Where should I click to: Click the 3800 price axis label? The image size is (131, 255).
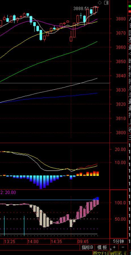tap(121, 133)
